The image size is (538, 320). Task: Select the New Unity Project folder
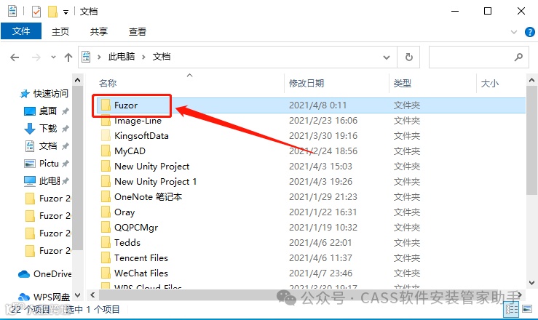[x=151, y=166]
